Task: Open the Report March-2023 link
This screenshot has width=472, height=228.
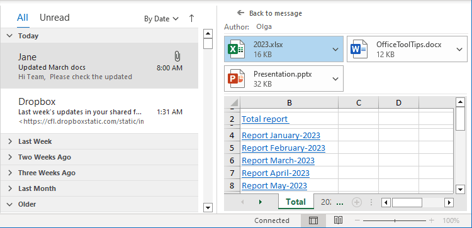Action: (278, 161)
